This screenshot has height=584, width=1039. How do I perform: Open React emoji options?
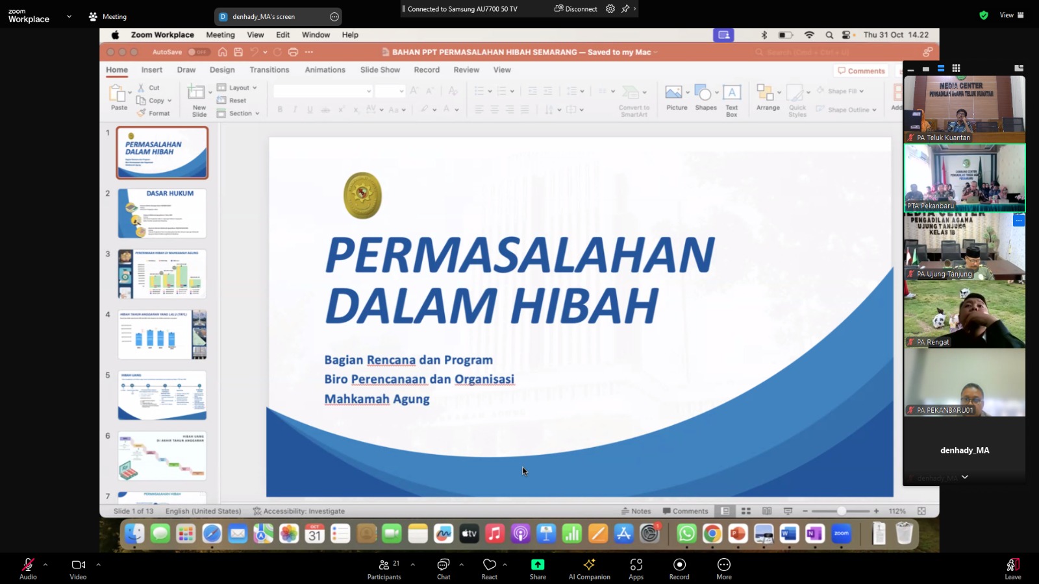(x=490, y=568)
